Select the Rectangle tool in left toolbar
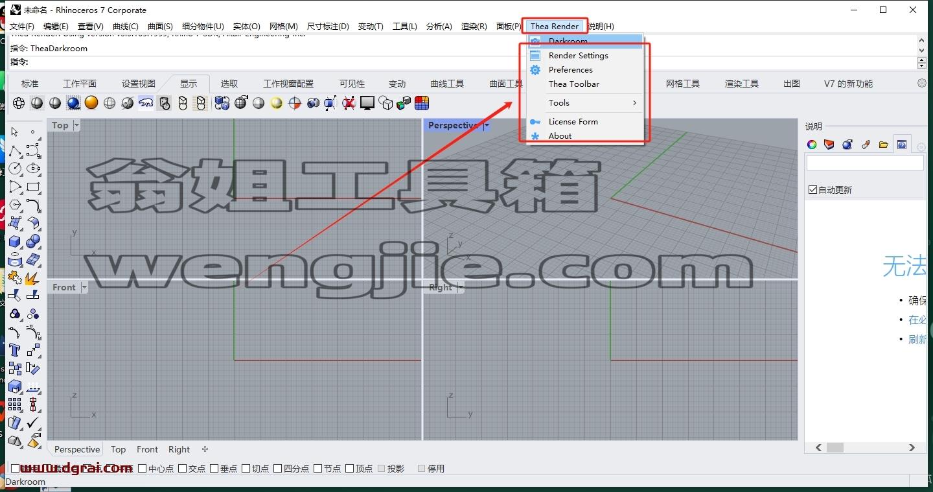This screenshot has width=933, height=492. tap(33, 187)
